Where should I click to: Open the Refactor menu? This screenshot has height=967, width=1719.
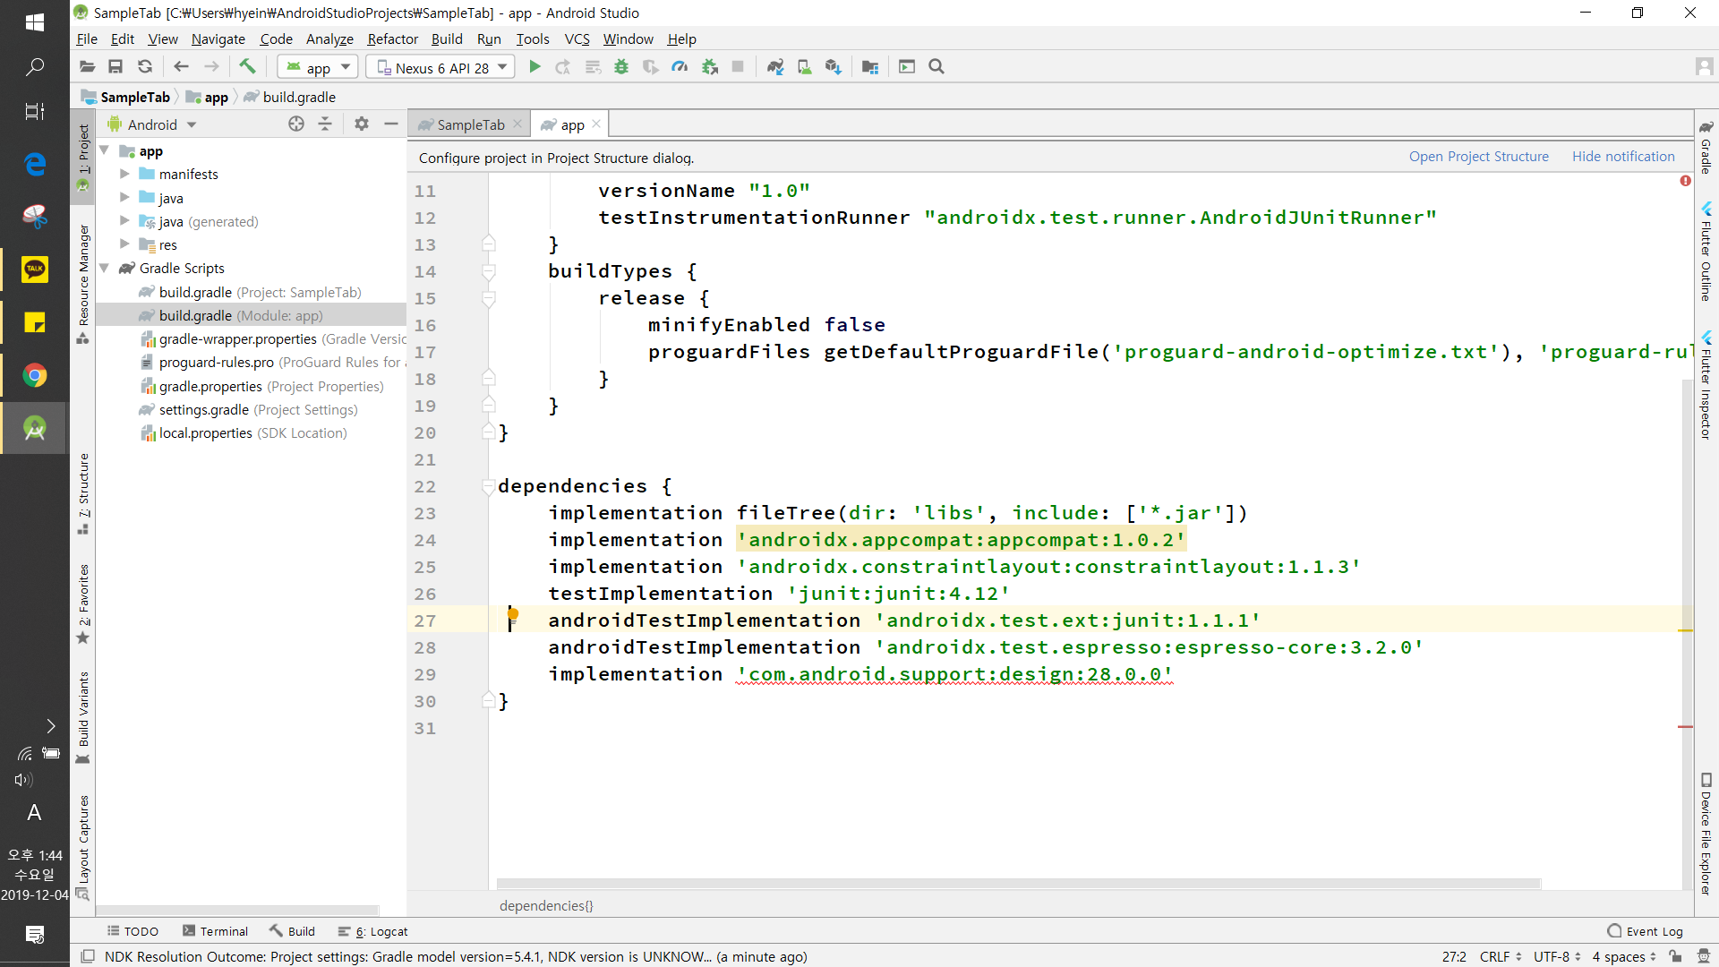(x=392, y=39)
